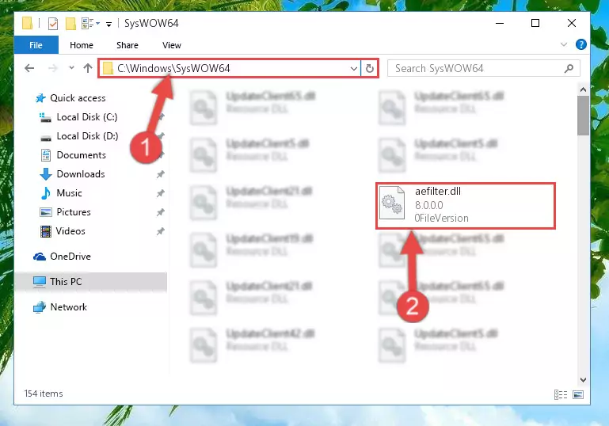The height and width of the screenshot is (426, 609).
Task: Open Downloads in navigation pane
Action: click(x=81, y=174)
